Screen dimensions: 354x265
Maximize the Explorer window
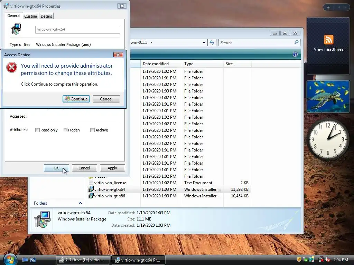click(x=285, y=33)
